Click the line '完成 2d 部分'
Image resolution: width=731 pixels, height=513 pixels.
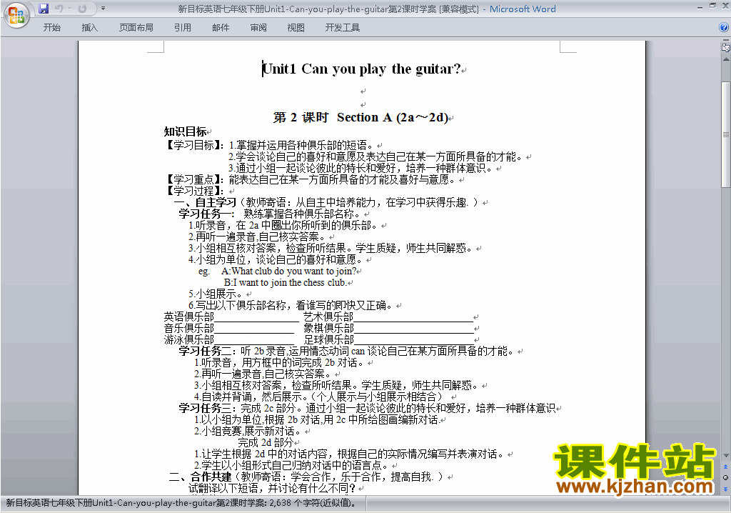[x=266, y=442]
